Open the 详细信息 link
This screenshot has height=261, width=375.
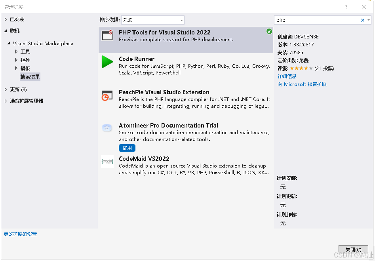click(x=286, y=76)
